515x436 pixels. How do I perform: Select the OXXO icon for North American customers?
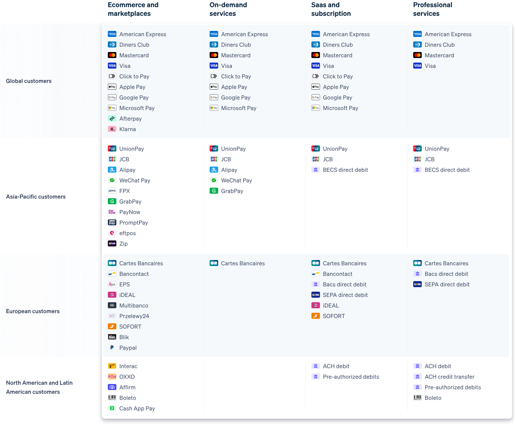[112, 376]
